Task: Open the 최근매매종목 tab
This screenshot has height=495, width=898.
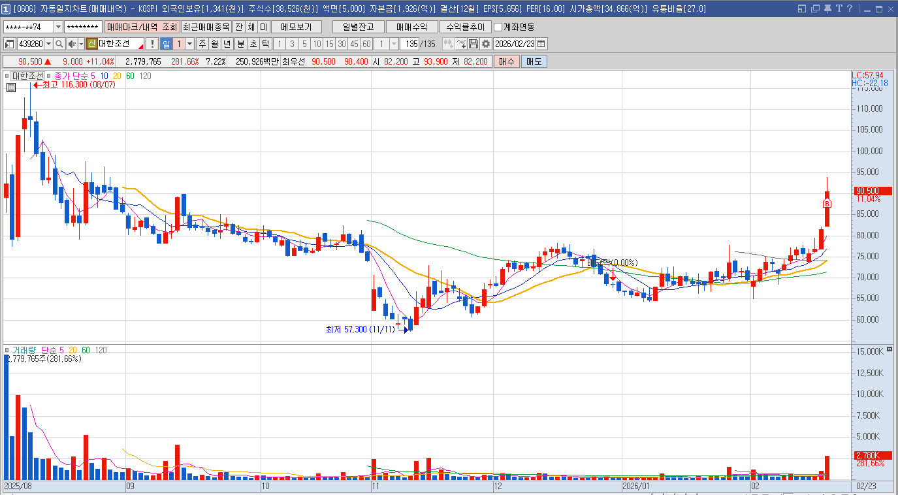Action: click(206, 27)
